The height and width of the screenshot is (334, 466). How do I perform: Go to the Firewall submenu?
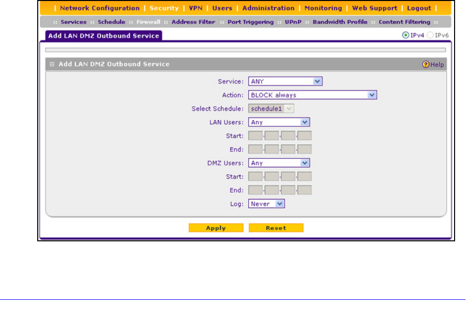148,22
